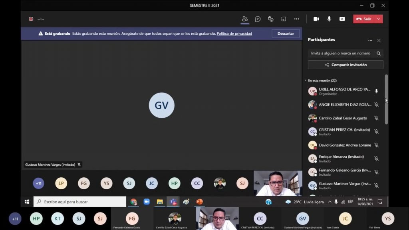This screenshot has width=409, height=230.
Task: Click the invite someone search field
Action: (341, 53)
